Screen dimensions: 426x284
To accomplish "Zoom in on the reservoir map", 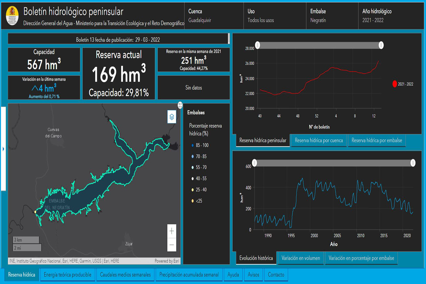I will tap(172, 231).
